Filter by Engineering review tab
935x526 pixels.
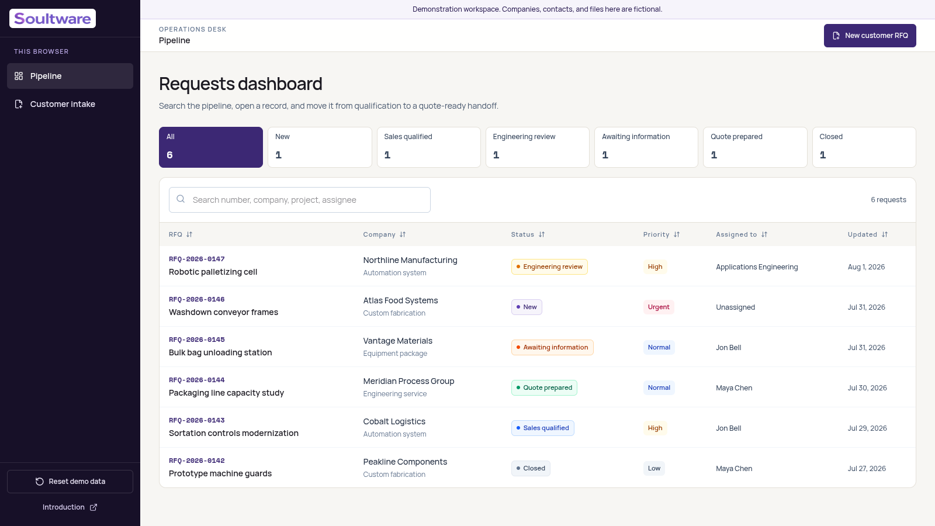[538, 147]
